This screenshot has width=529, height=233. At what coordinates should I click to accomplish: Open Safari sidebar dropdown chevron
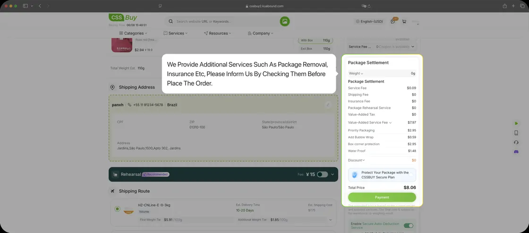point(32,6)
